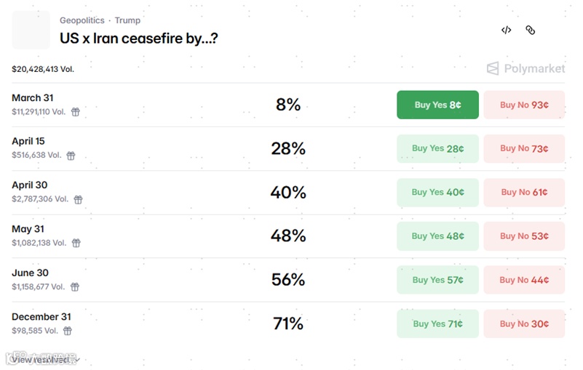Expand the View resolved dropdown
This screenshot has width=583, height=370.
point(45,359)
